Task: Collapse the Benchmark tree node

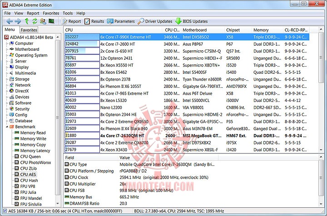Action: coord(7,127)
